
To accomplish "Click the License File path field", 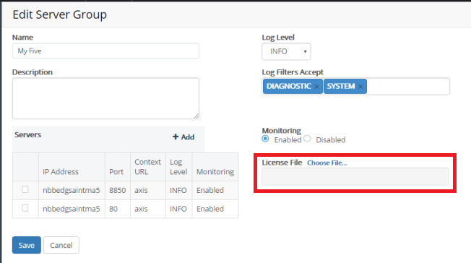I will coord(355,177).
